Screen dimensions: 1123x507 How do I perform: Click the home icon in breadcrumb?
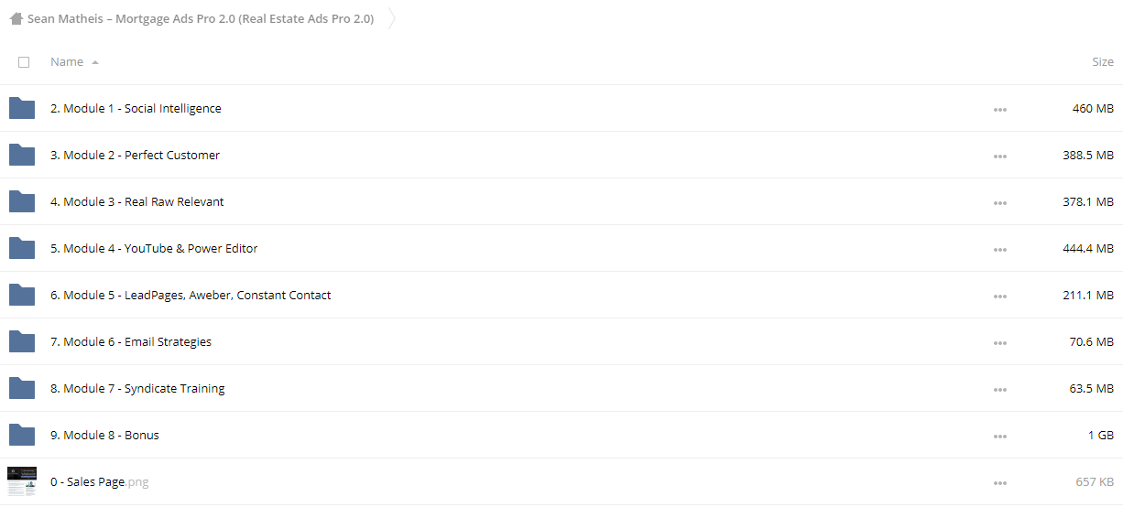tap(16, 18)
